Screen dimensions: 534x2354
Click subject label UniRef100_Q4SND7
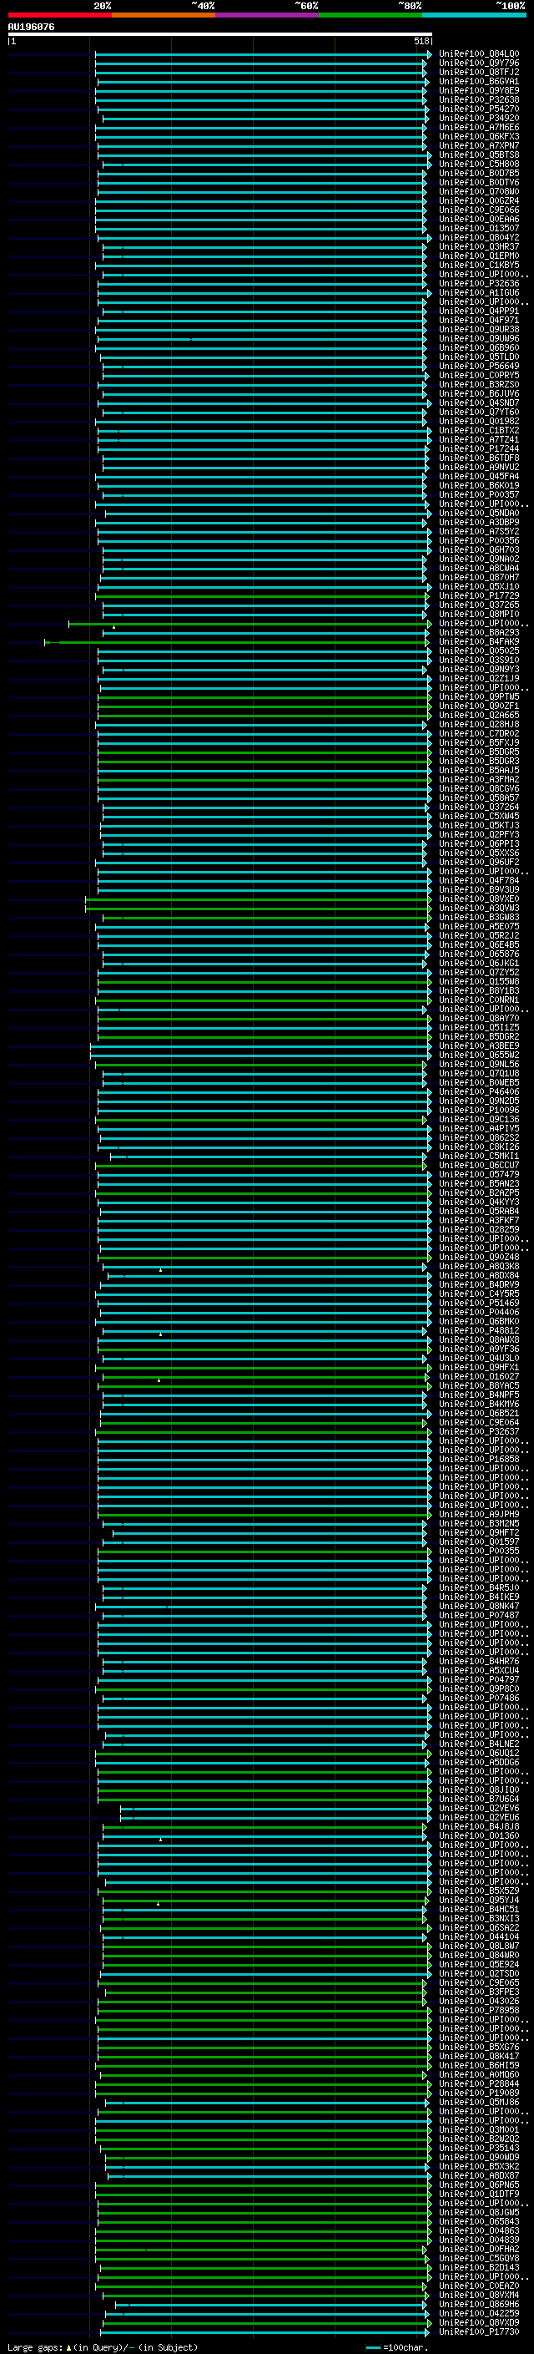[x=479, y=403]
